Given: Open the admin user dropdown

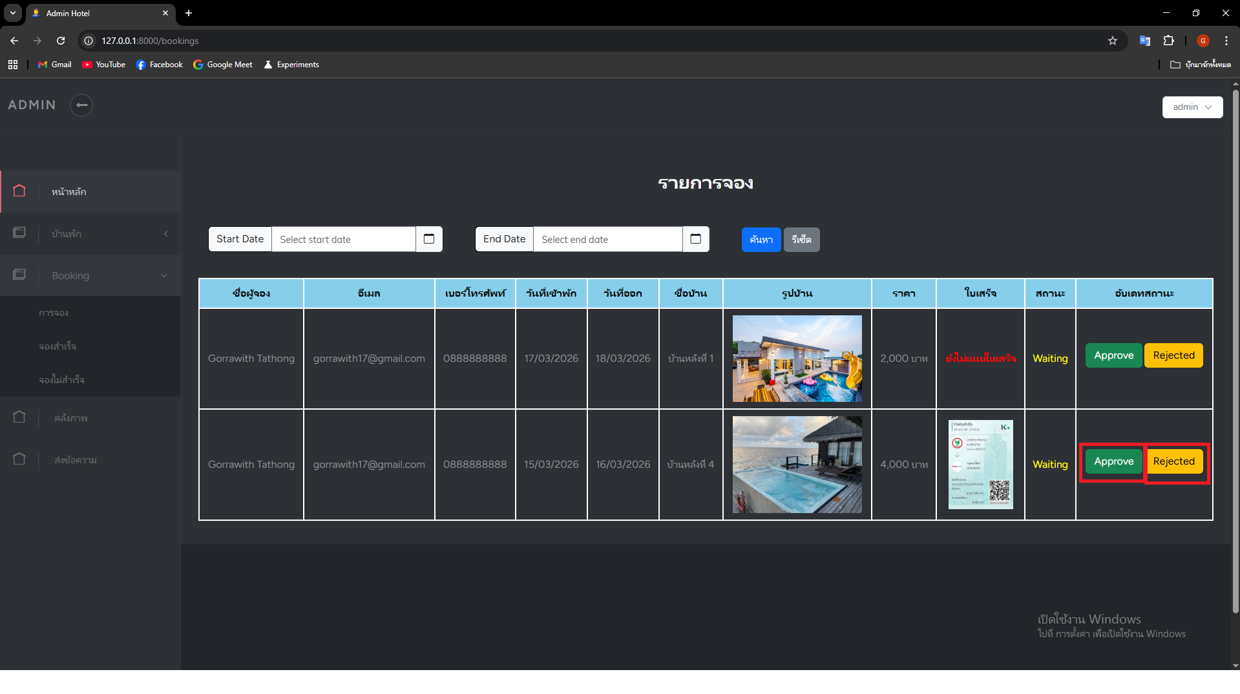Looking at the screenshot, I should (x=1192, y=107).
